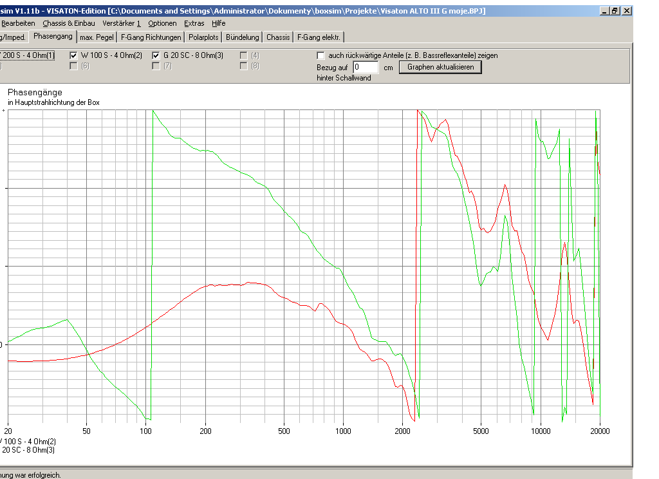Click the 10000 frequency axis label

541,431
